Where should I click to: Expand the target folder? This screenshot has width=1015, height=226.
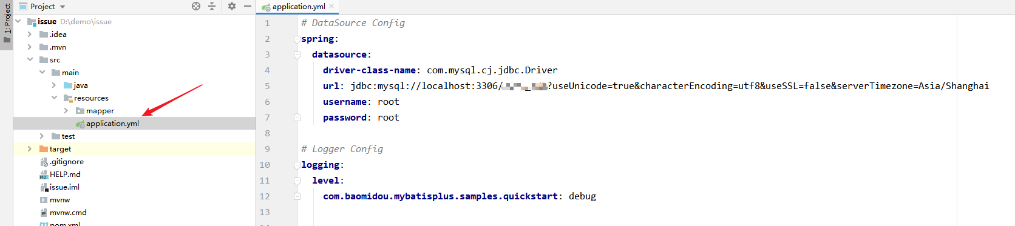(x=29, y=149)
